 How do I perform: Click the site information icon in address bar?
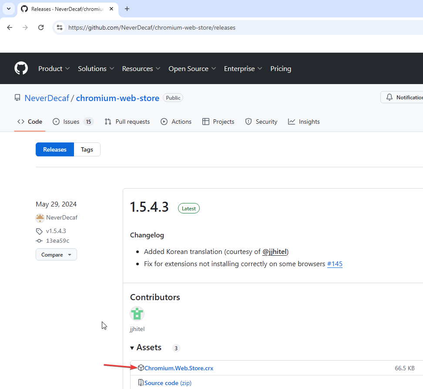point(60,27)
